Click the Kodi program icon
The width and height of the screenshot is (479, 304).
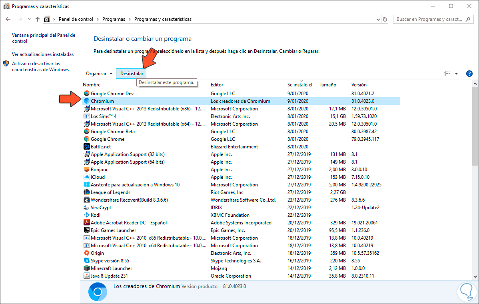[87, 215]
